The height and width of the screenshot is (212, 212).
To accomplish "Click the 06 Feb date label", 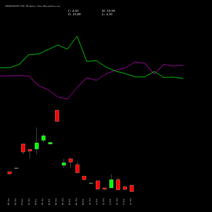I will tap(77, 202).
